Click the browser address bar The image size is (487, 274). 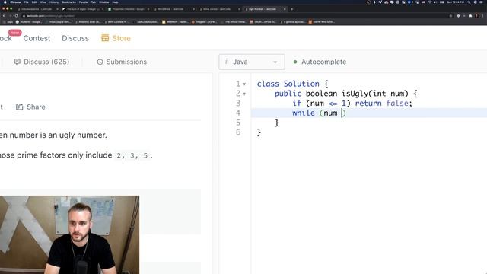point(236,15)
